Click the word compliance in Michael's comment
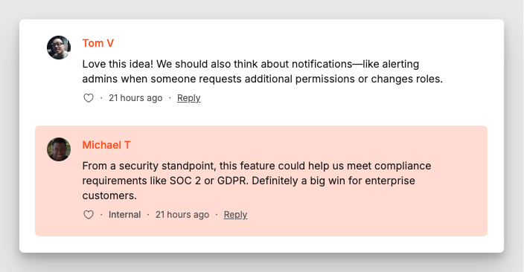 click(x=403, y=166)
